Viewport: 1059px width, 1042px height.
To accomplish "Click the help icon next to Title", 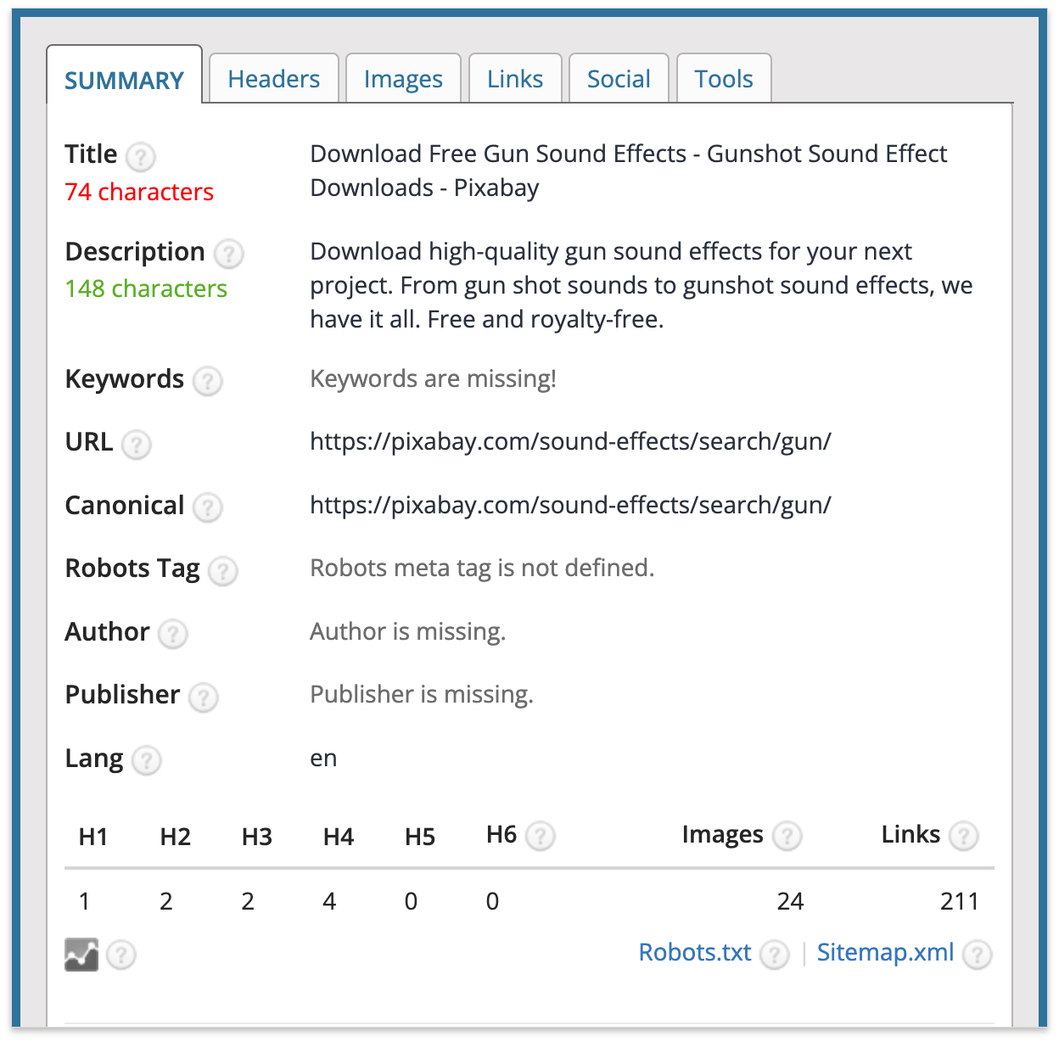I will point(141,157).
